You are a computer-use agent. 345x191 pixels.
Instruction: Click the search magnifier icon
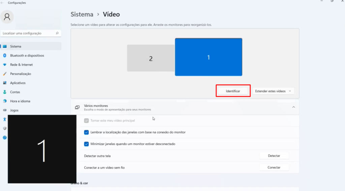[57, 33]
